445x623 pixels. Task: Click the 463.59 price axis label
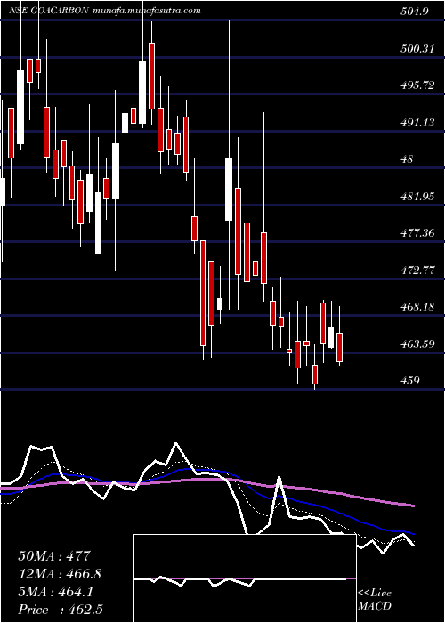417,344
